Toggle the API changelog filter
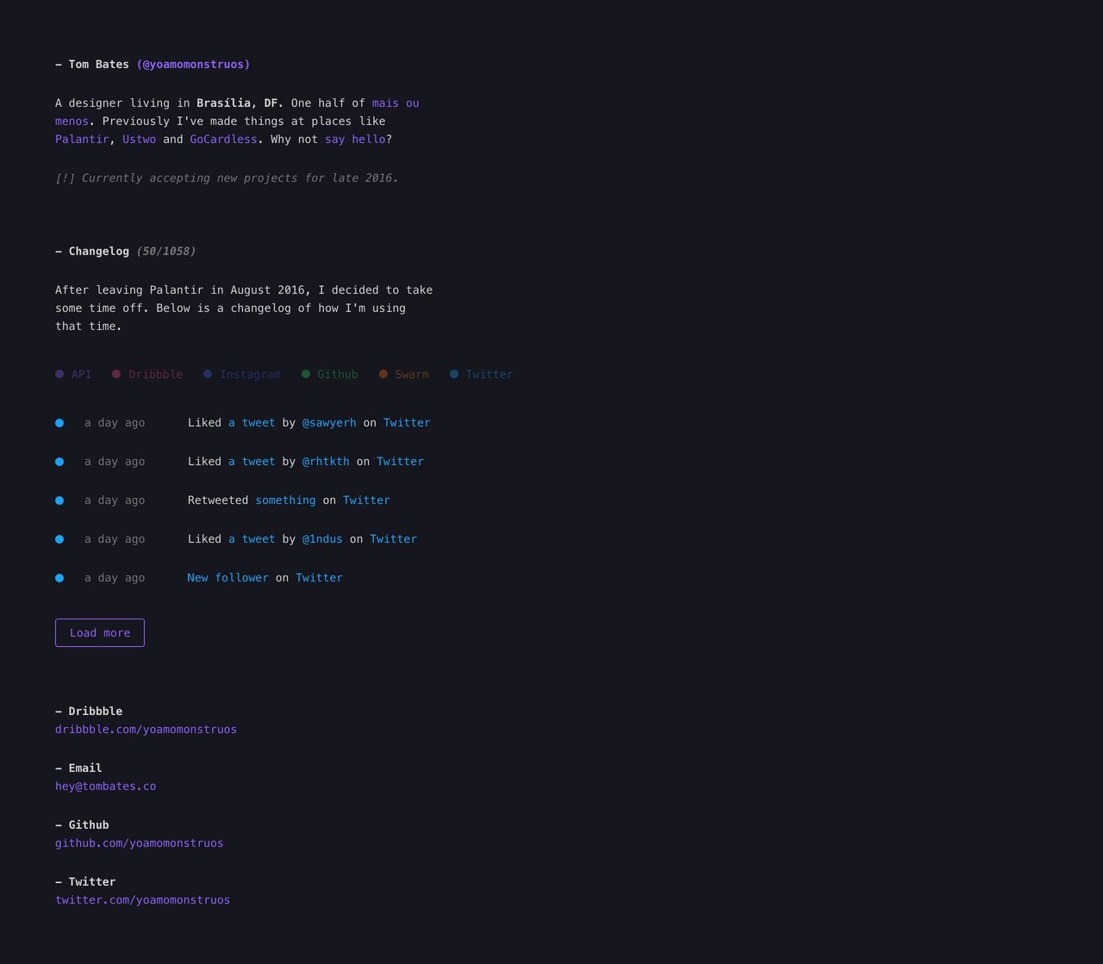Screen dimensions: 1103x964 pos(73,374)
